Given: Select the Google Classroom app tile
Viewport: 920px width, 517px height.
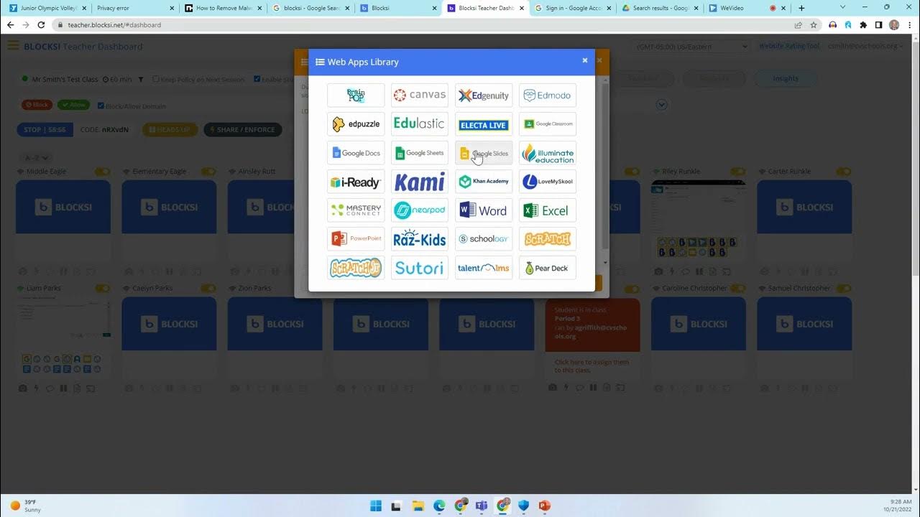Looking at the screenshot, I should tap(548, 124).
